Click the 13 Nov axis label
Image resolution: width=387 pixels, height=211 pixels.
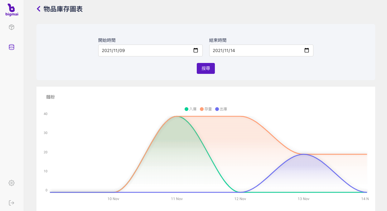pos(303,199)
